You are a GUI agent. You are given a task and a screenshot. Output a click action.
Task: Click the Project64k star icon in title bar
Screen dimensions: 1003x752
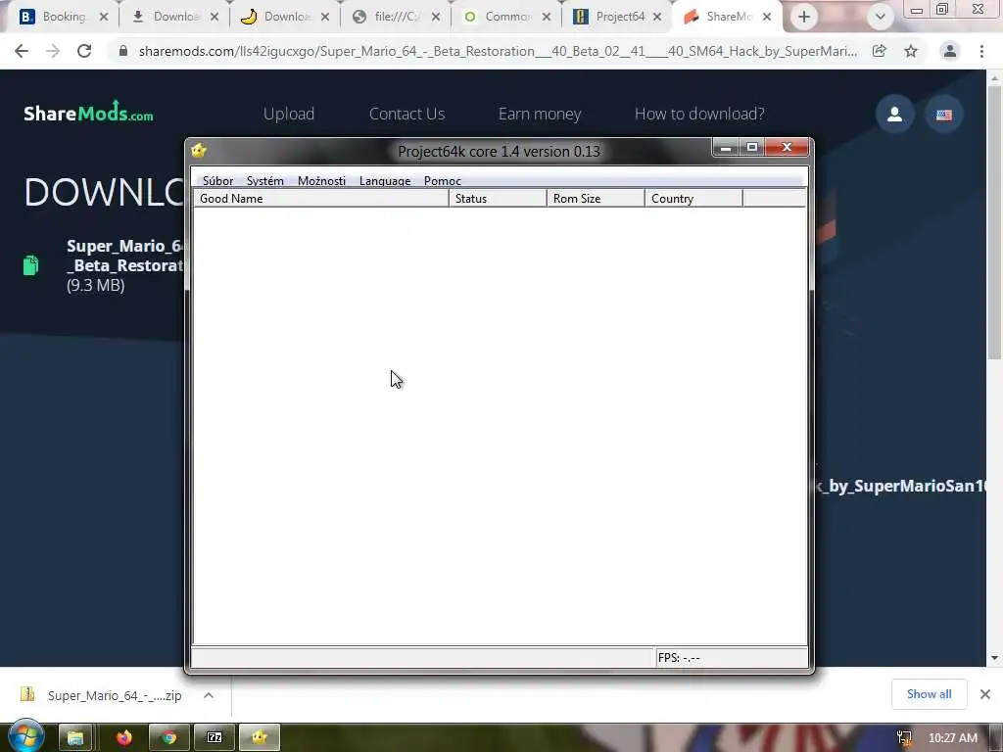199,150
